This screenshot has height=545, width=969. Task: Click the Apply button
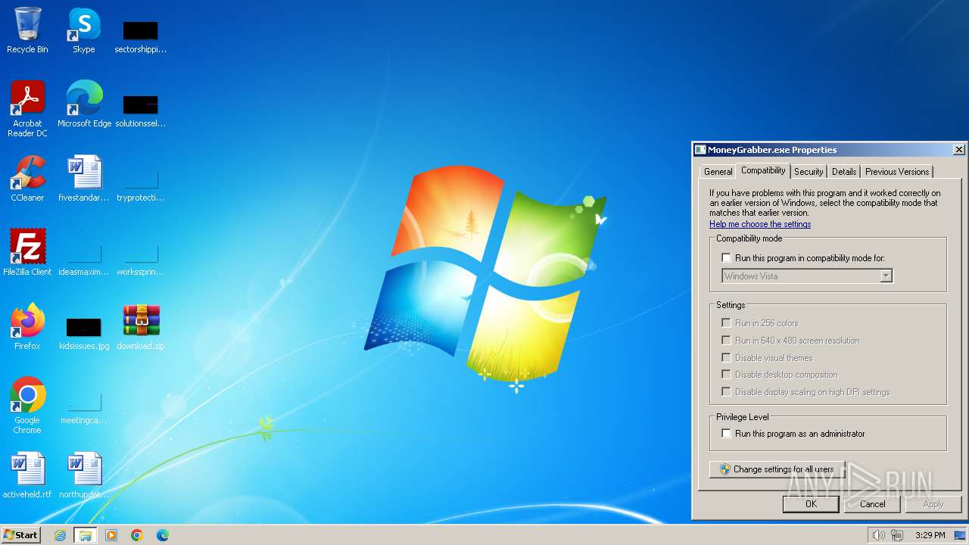933,504
